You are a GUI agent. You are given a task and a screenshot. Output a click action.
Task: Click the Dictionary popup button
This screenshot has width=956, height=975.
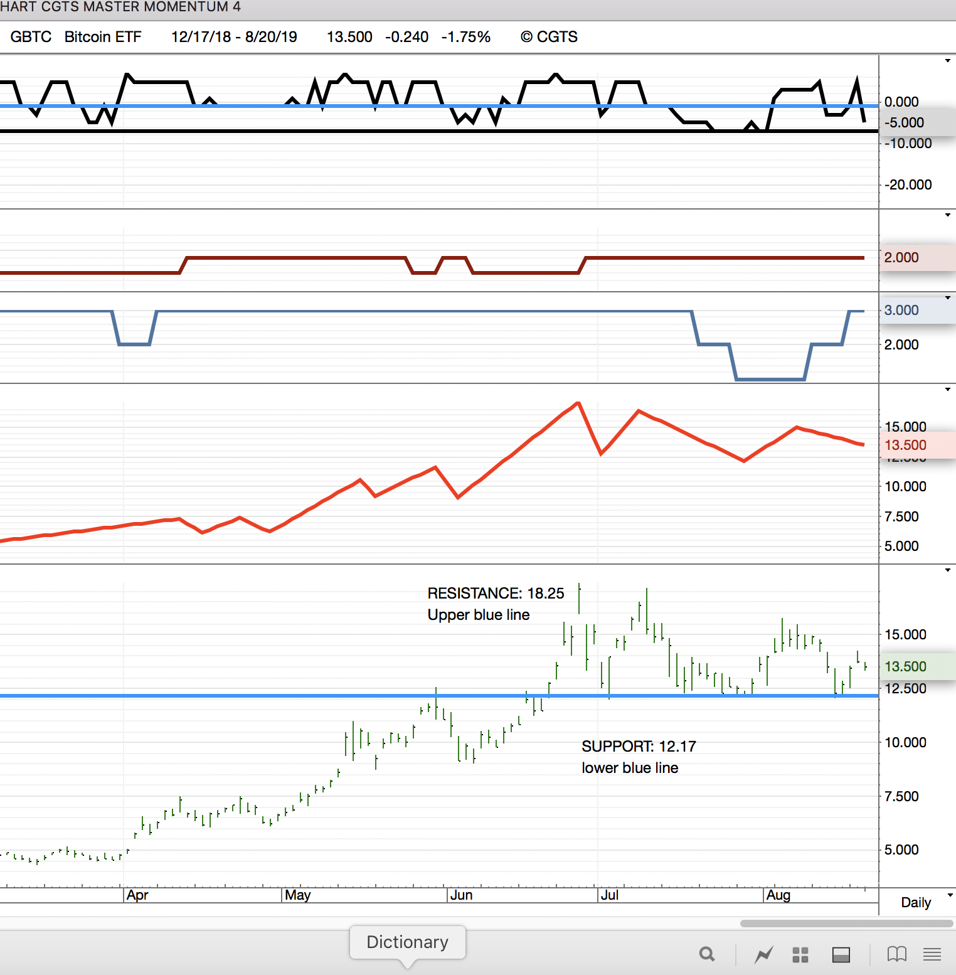407,942
